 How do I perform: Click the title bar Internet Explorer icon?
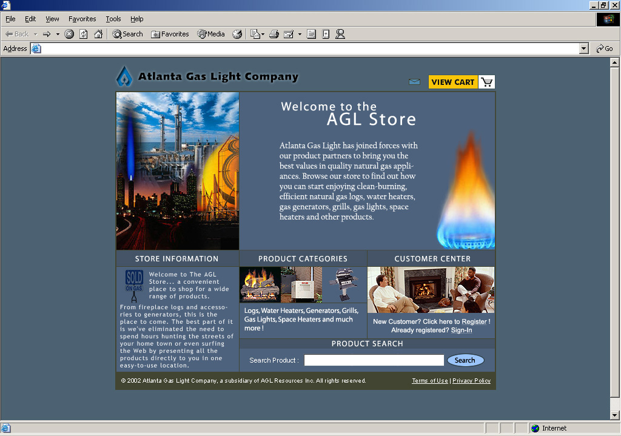[x=5, y=5]
